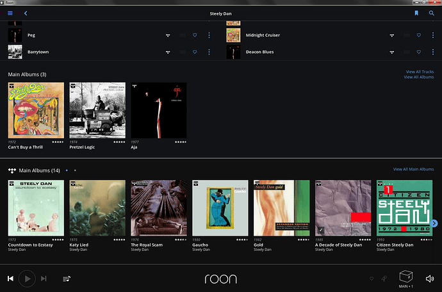Open more options for Peg
442x292 pixels.
pyautogui.click(x=209, y=35)
